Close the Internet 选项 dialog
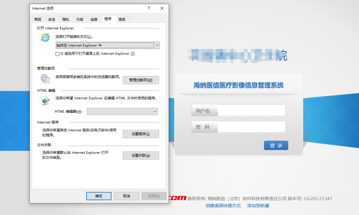The width and height of the screenshot is (359, 215). (162, 8)
